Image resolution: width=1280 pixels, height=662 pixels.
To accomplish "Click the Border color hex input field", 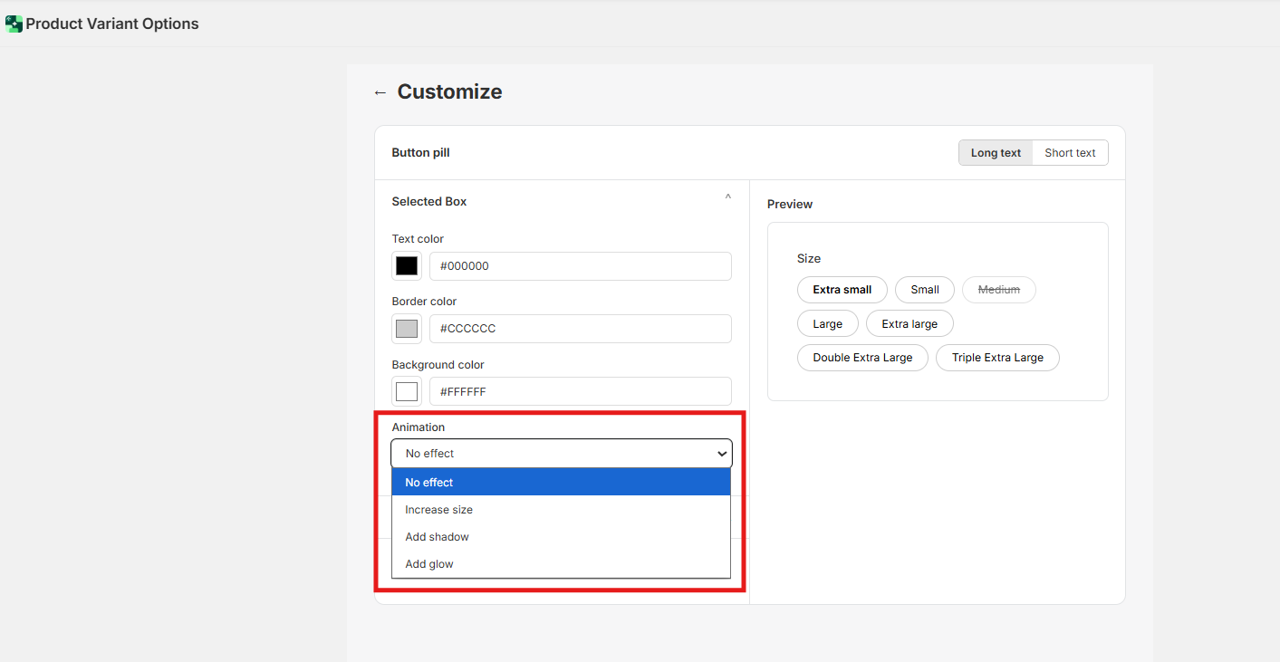I will tap(580, 329).
